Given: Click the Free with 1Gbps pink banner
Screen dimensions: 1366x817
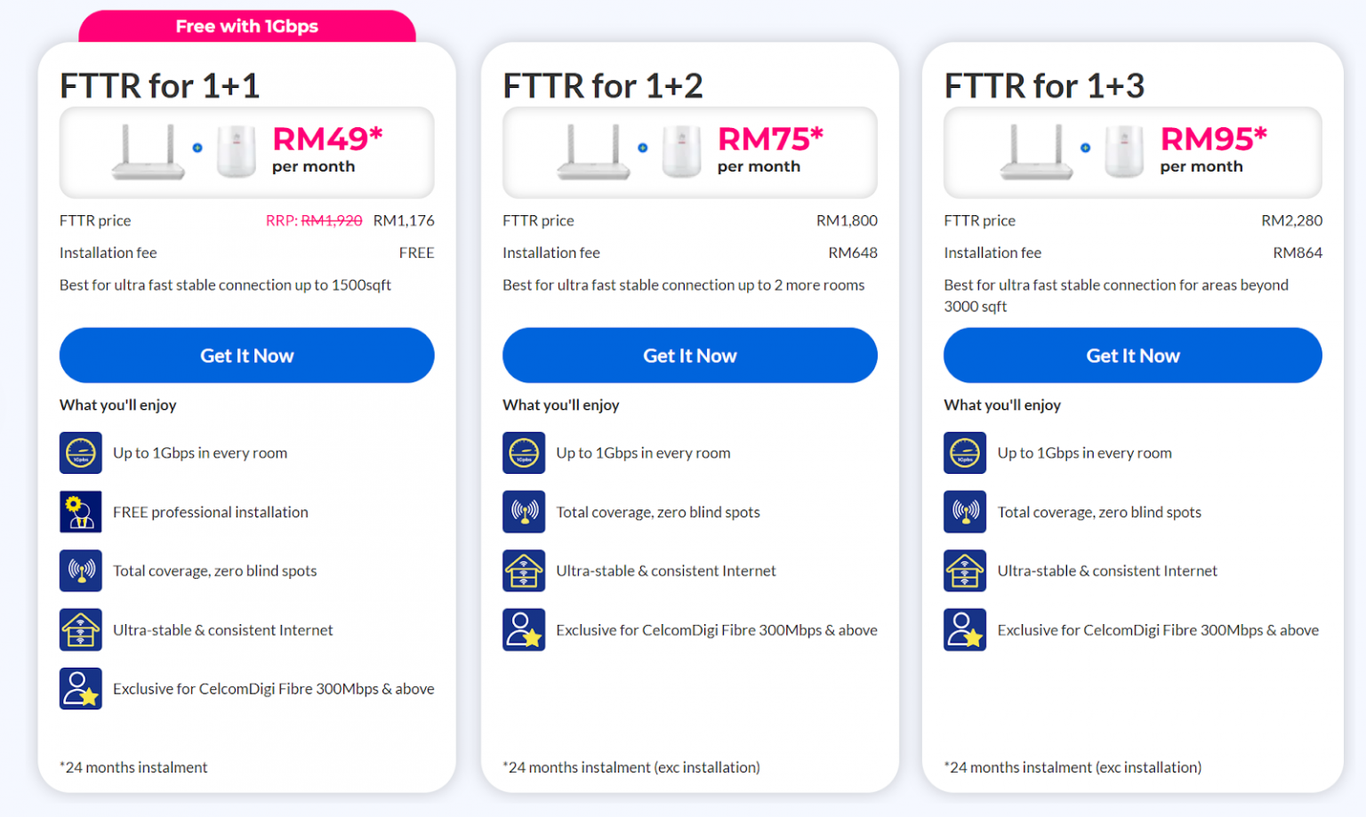Looking at the screenshot, I should click(247, 27).
